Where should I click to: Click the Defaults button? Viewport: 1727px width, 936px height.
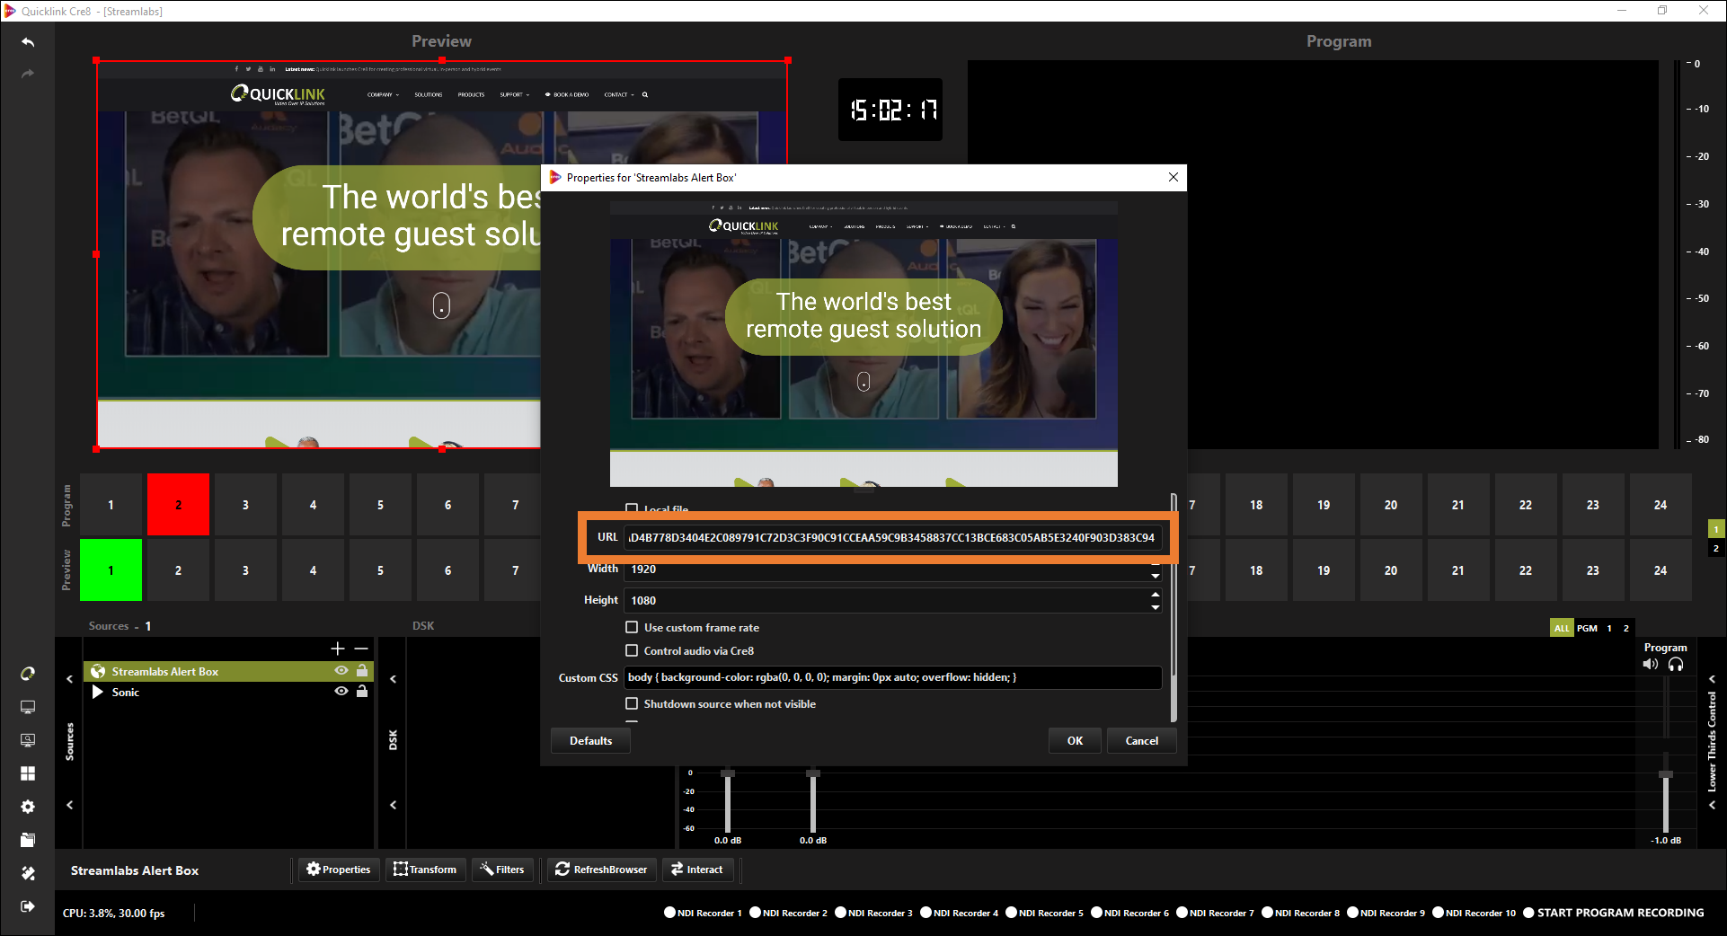590,740
